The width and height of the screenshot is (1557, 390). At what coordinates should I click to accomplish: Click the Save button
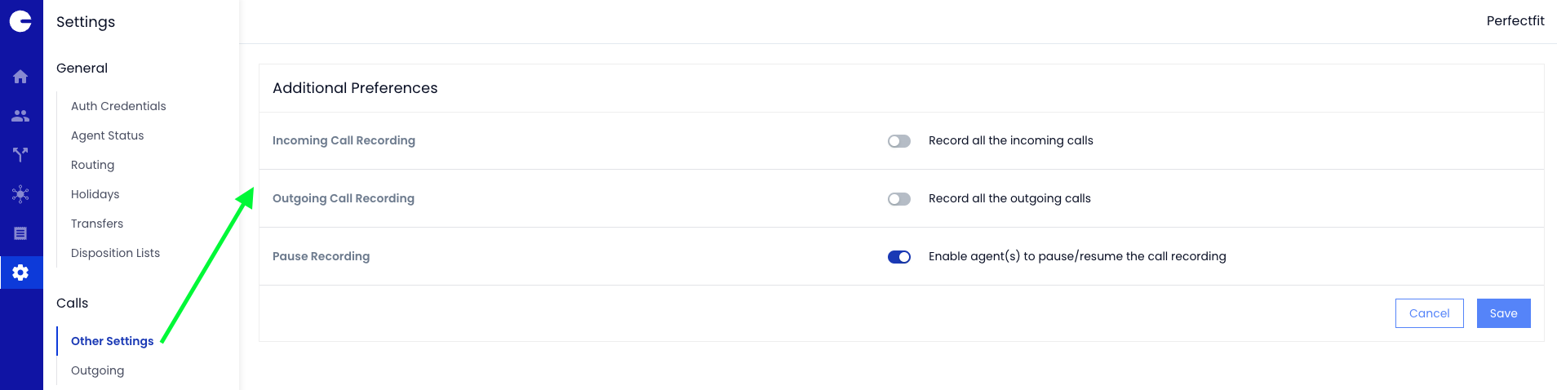(x=1503, y=313)
